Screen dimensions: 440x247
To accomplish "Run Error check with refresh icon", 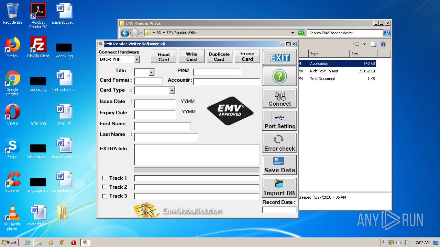I will pyautogui.click(x=279, y=143).
